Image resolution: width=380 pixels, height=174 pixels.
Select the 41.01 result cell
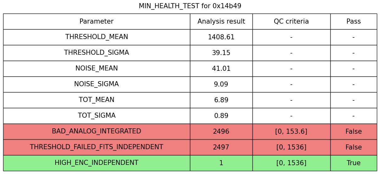pyautogui.click(x=221, y=69)
